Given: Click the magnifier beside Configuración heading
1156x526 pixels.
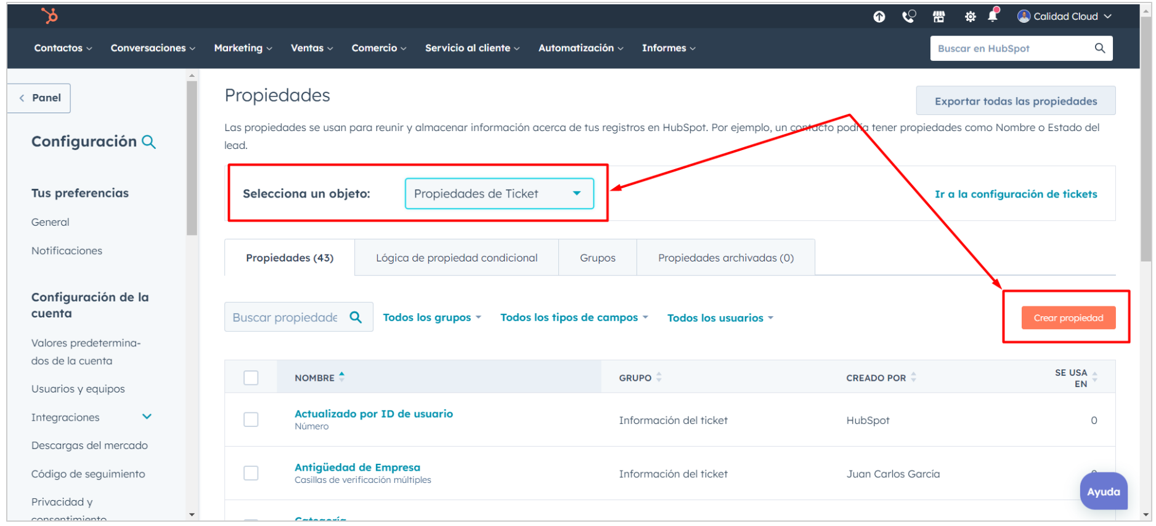Looking at the screenshot, I should point(149,142).
